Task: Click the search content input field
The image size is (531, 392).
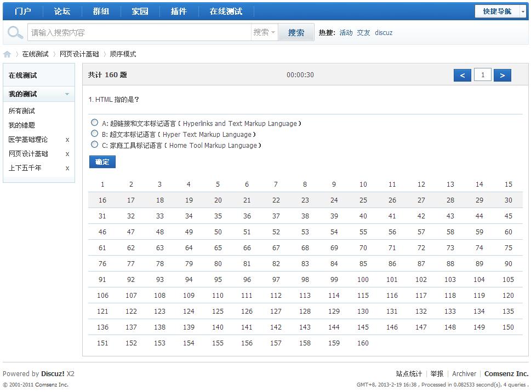Action: coord(139,33)
